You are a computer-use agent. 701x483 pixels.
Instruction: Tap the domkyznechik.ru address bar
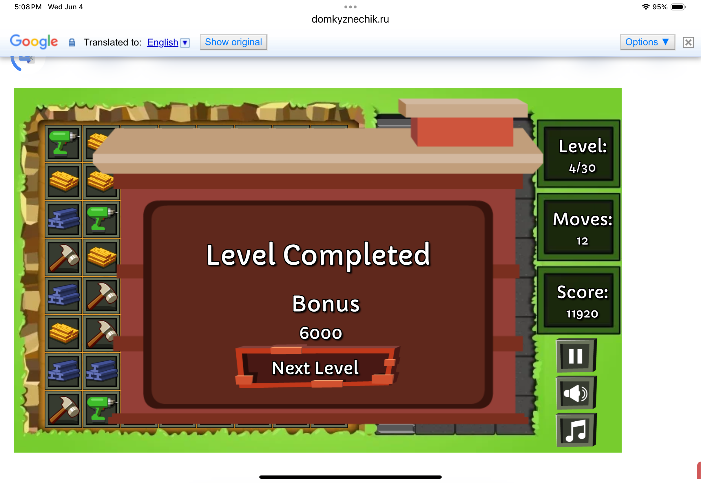click(350, 19)
